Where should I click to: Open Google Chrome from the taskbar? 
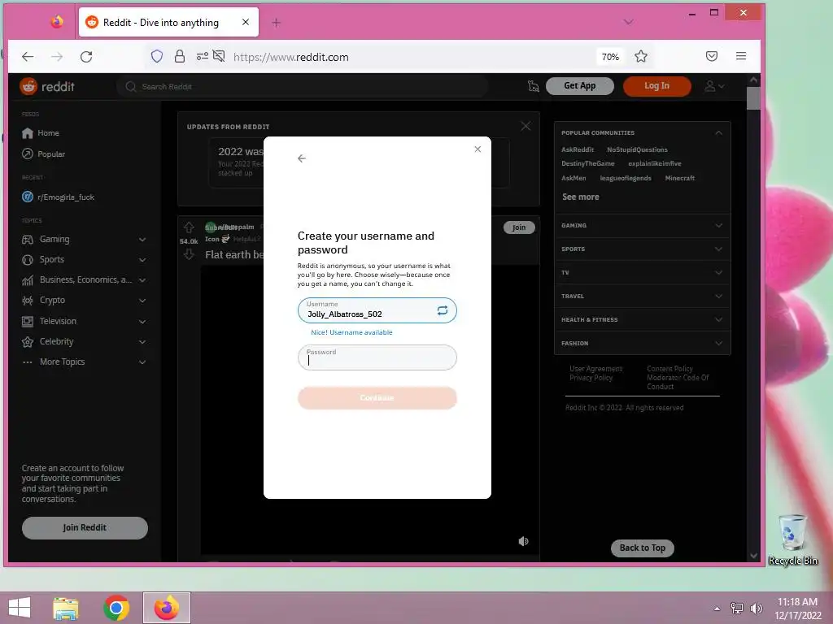tap(116, 608)
